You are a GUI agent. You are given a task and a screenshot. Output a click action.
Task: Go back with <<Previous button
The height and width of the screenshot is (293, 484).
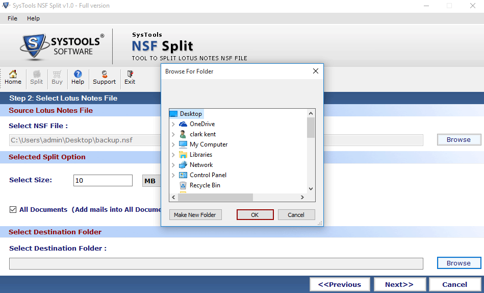[340, 284]
